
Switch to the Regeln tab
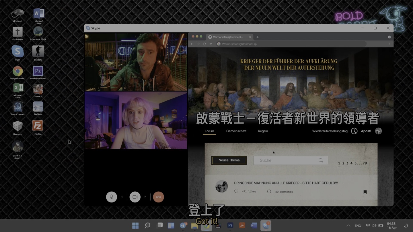[x=263, y=131]
